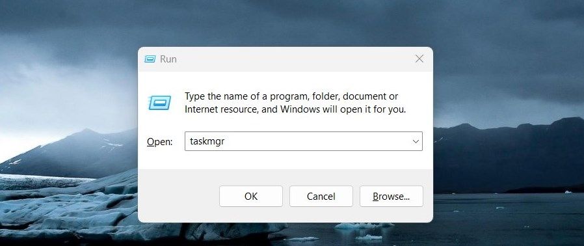The height and width of the screenshot is (246, 584).
Task: Confirm the command with the OK button
Action: tap(250, 196)
